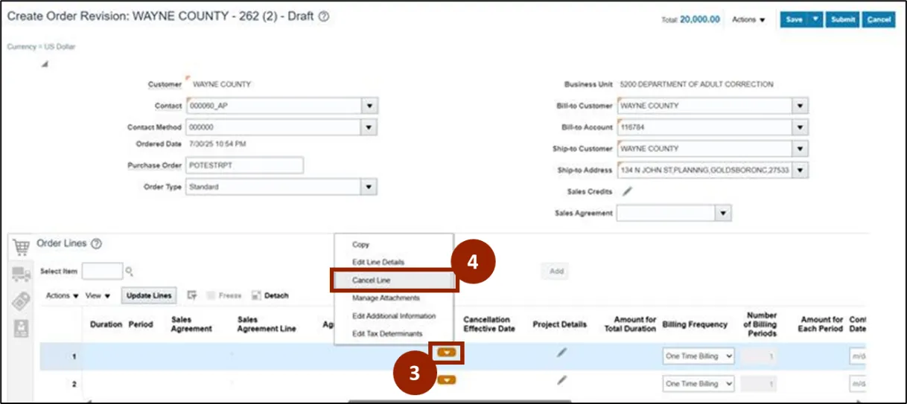Open the Save button's dropdown arrow
The width and height of the screenshot is (907, 404).
pos(816,19)
